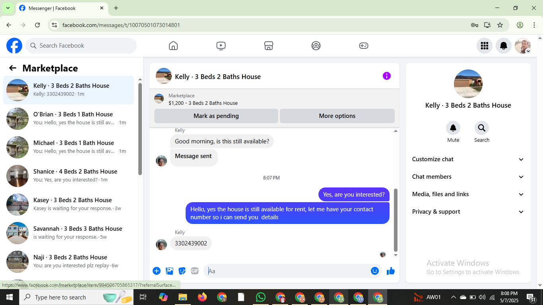Open Michael 3 Beds 1 Bath conversation
The image size is (543, 305).
pos(69,147)
